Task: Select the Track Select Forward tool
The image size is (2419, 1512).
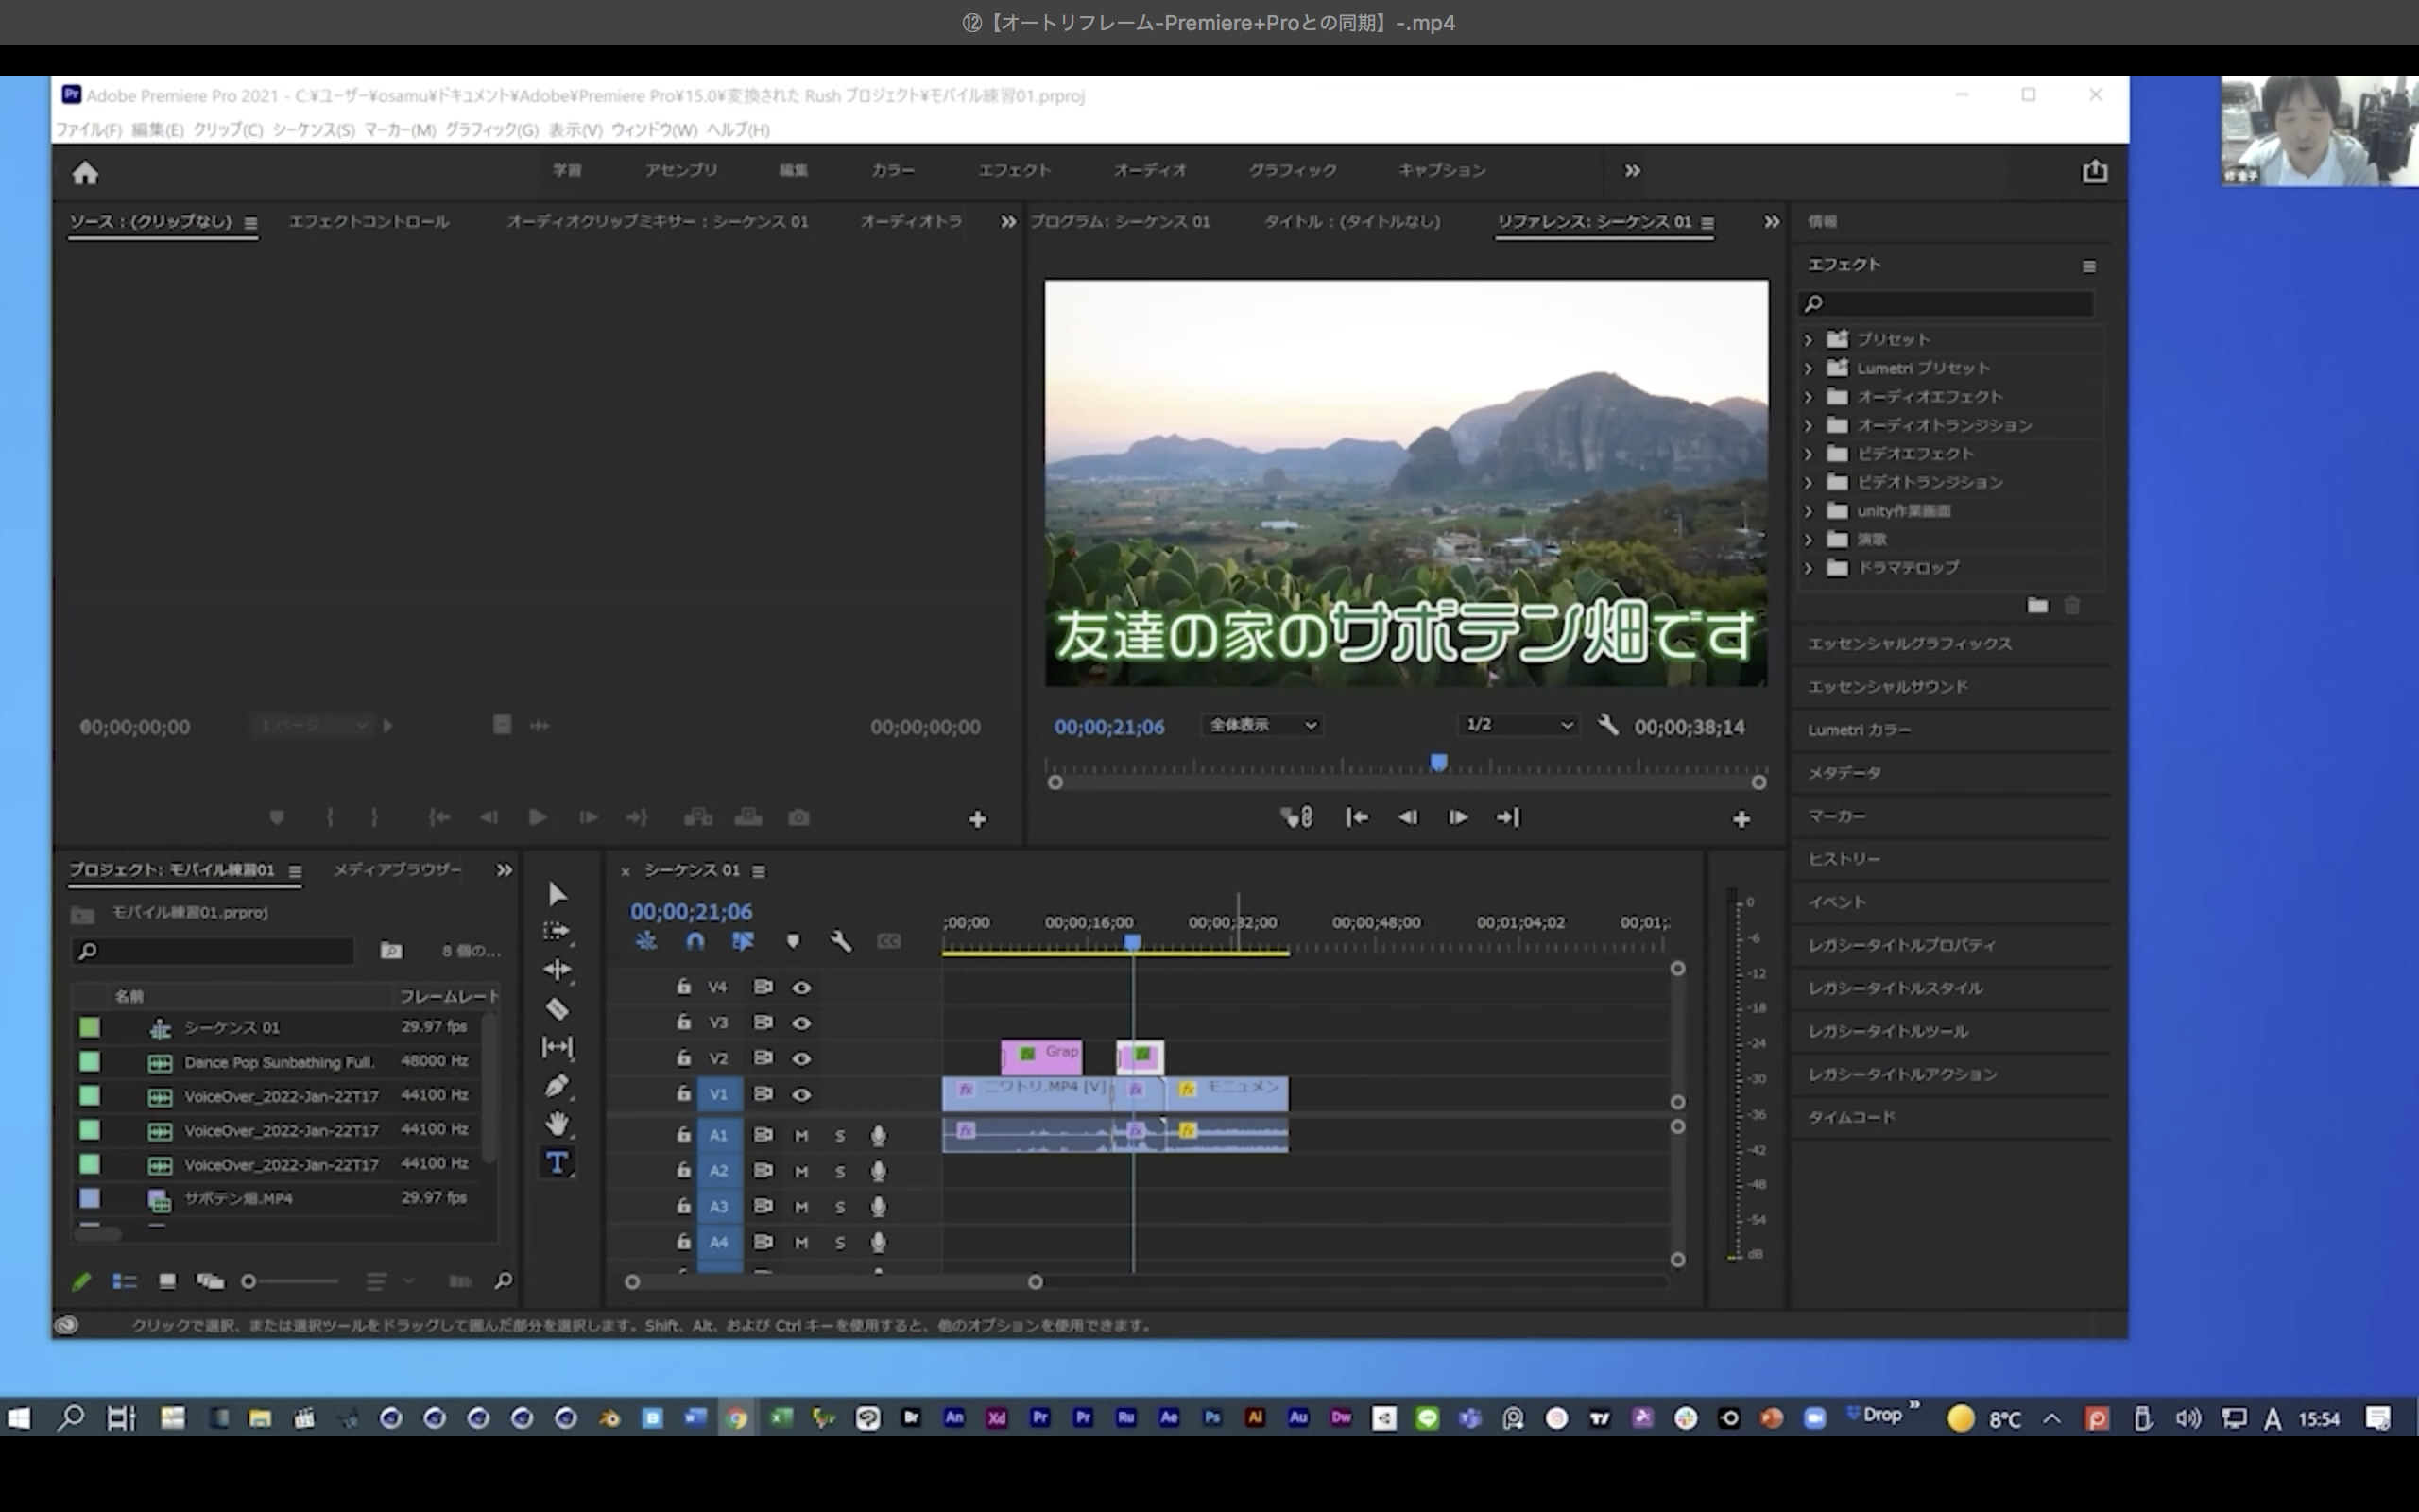Action: [557, 932]
